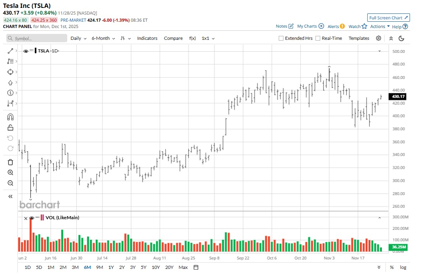Enable Extended Hrs checkbox
The height and width of the screenshot is (276, 421).
281,38
